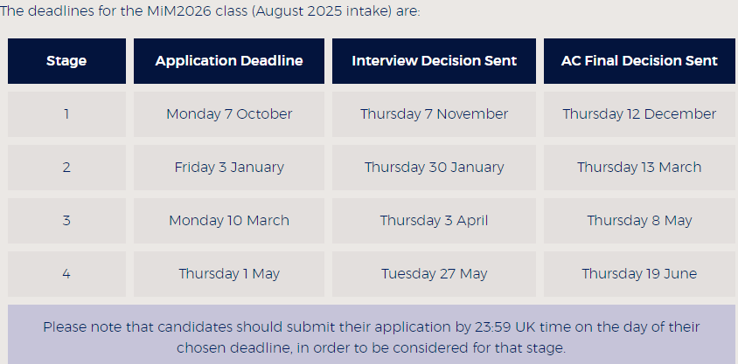
Task: Click the Friday 3 January deadline cell
Action: [x=229, y=168]
